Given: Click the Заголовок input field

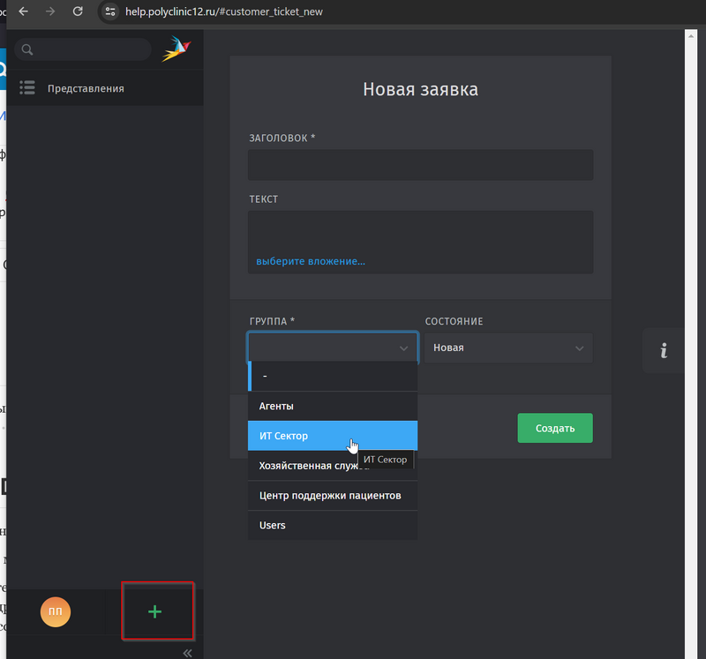Looking at the screenshot, I should 420,165.
